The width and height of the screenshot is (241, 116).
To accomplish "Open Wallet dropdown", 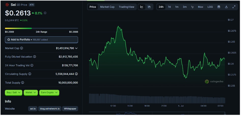I will (31, 93).
